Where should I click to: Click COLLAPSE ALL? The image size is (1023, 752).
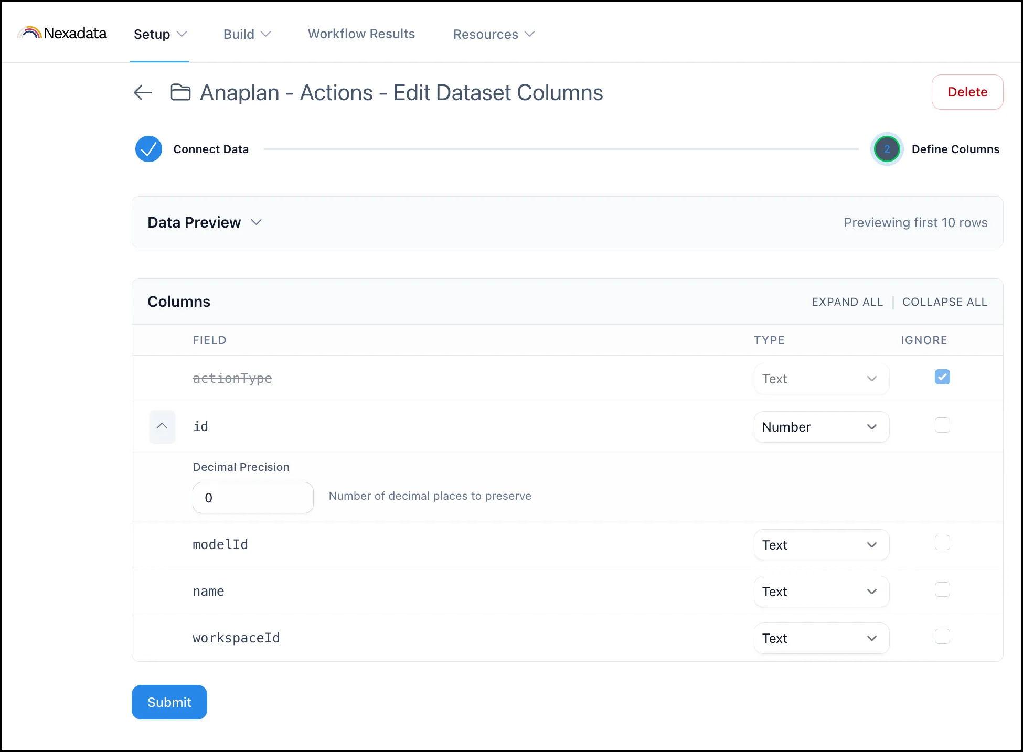coord(945,302)
